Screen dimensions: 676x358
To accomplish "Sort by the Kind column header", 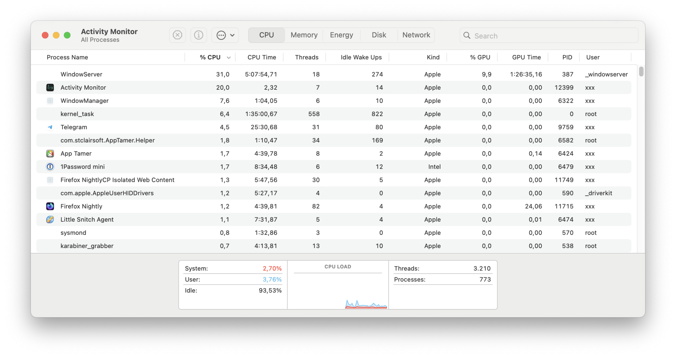I will coord(433,57).
